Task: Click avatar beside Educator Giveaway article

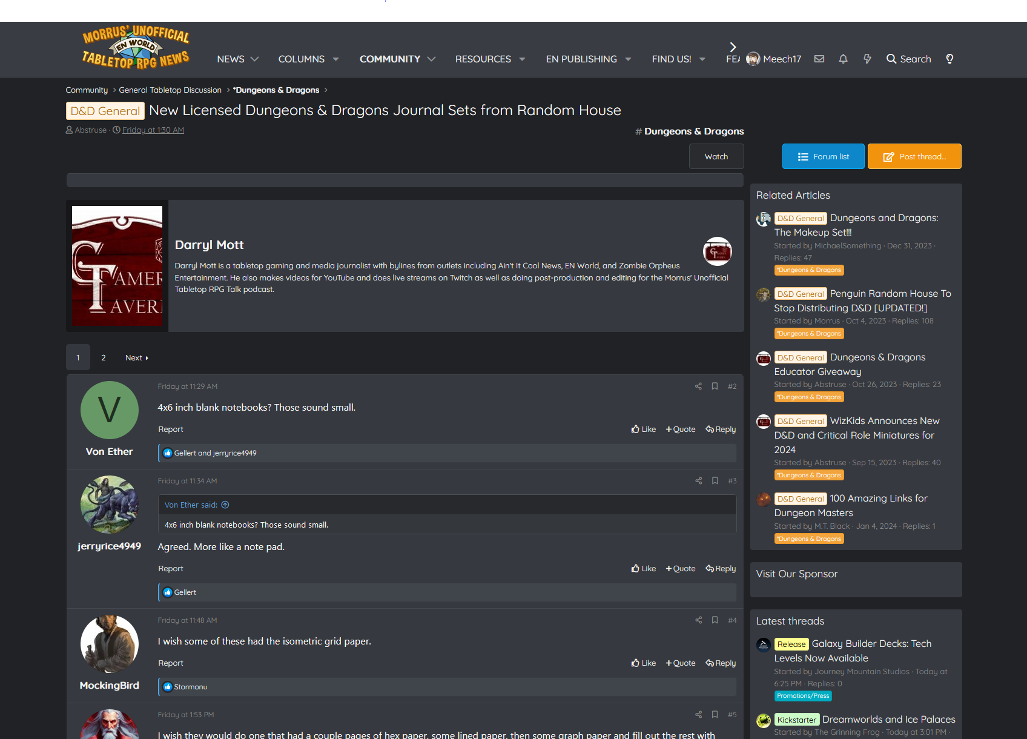Action: point(764,359)
